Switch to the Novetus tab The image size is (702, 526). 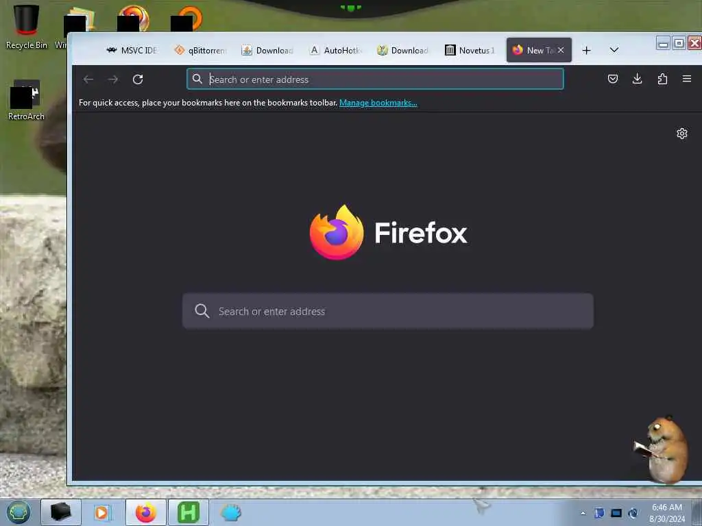tap(470, 50)
